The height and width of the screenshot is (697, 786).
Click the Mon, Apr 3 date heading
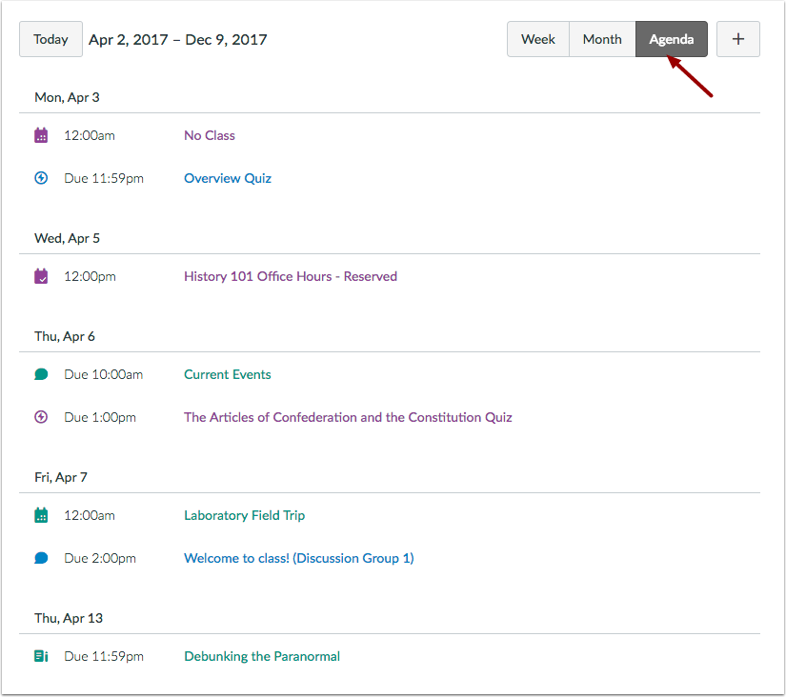coord(67,97)
